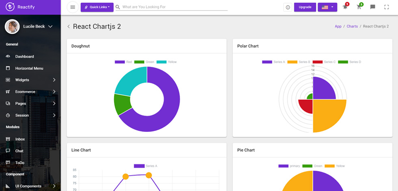
Task: Expand the Pages submenu chevron
Action: tap(54, 103)
